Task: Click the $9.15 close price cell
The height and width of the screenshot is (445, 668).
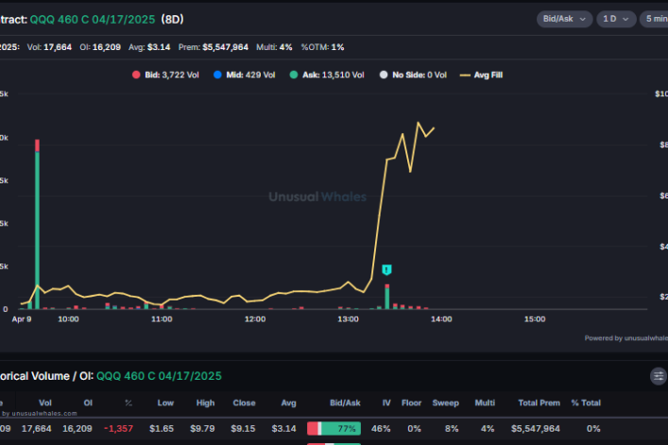Action: 243,429
